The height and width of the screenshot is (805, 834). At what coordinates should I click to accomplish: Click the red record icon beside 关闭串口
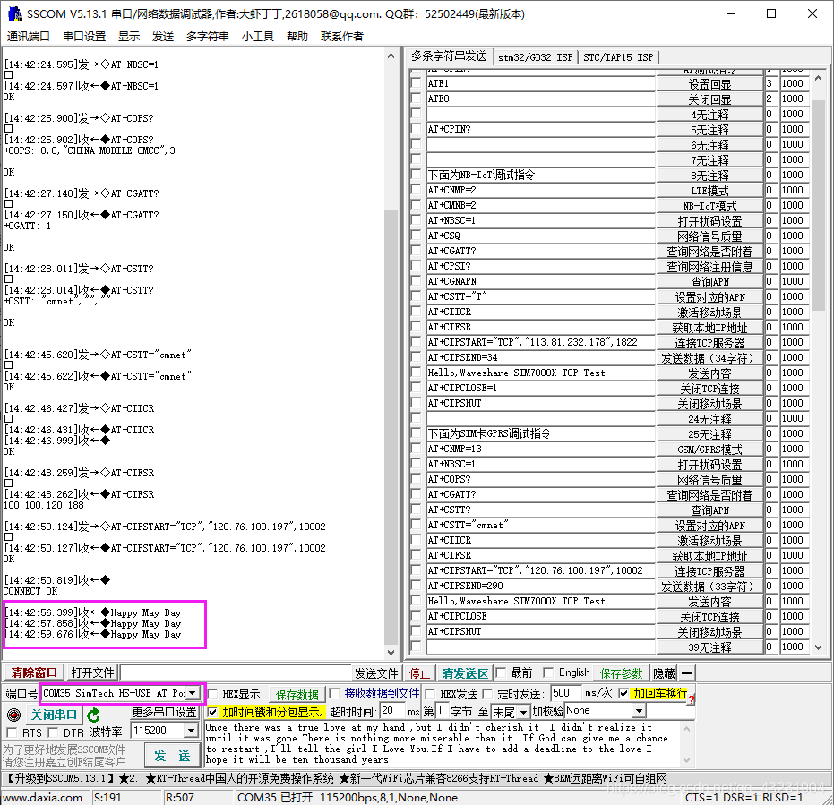click(13, 715)
